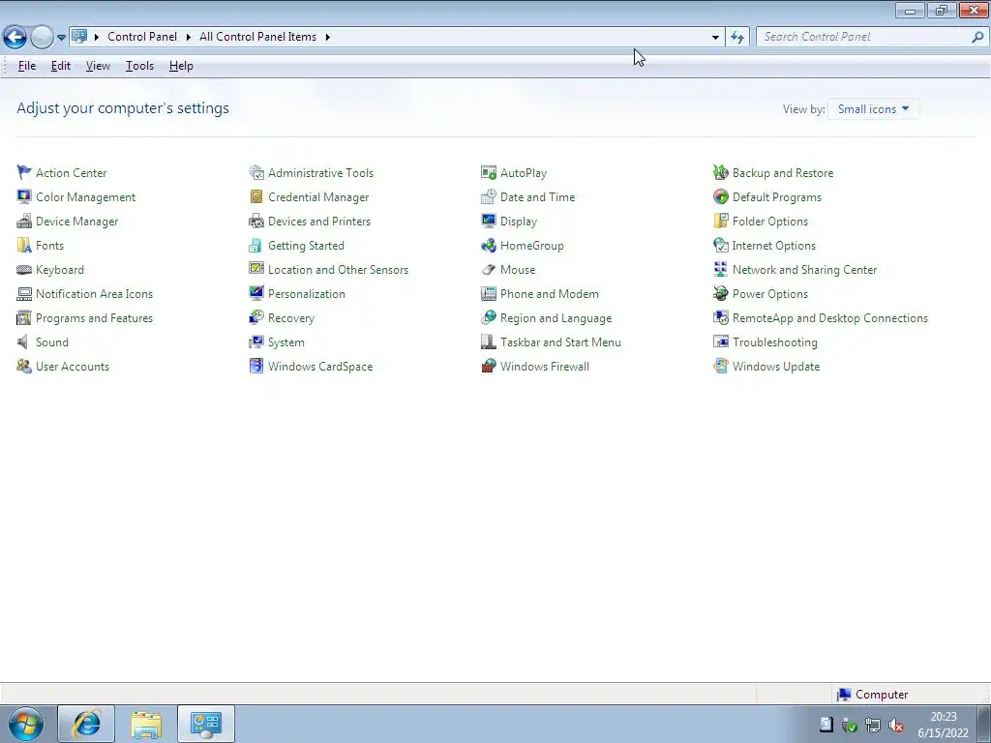Launch Internet Explorer from taskbar
This screenshot has height=743, width=991.
[86, 724]
